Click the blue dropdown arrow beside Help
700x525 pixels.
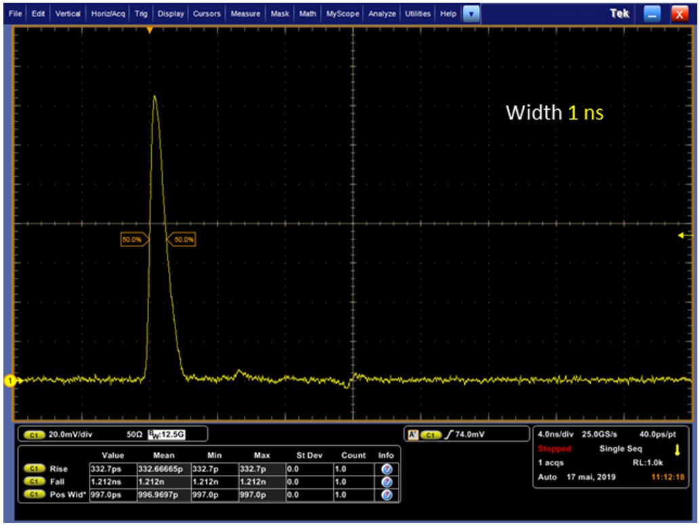[x=471, y=14]
